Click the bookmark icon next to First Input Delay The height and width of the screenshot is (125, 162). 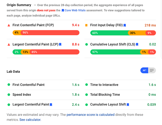coord(125,25)
